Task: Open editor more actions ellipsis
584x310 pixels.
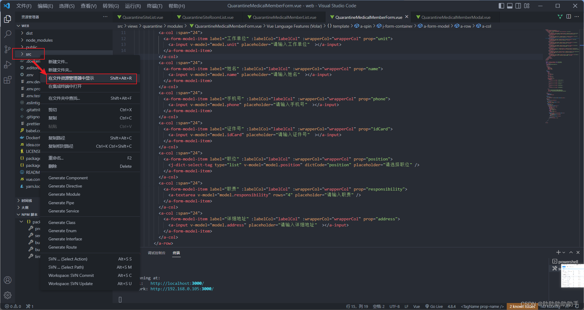Action: pos(577,17)
